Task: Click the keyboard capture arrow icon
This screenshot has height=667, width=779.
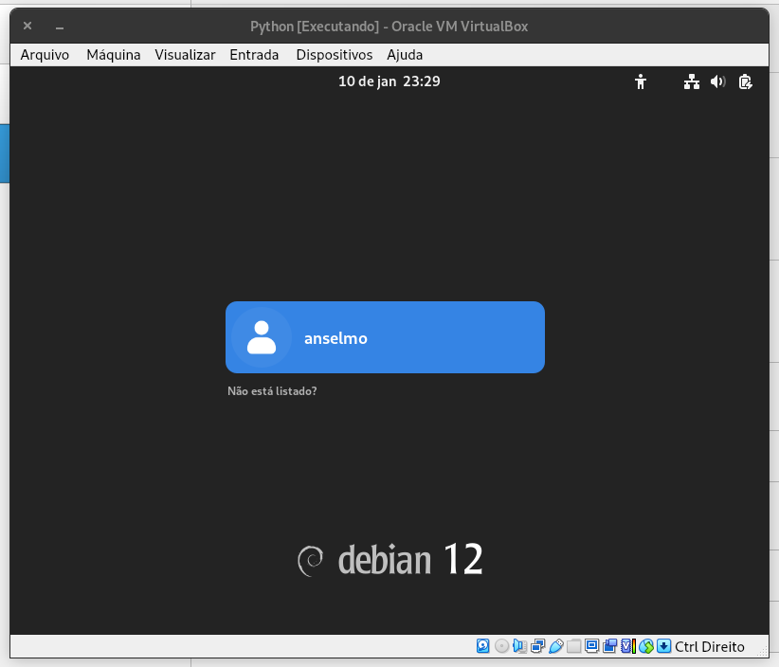Action: (663, 645)
